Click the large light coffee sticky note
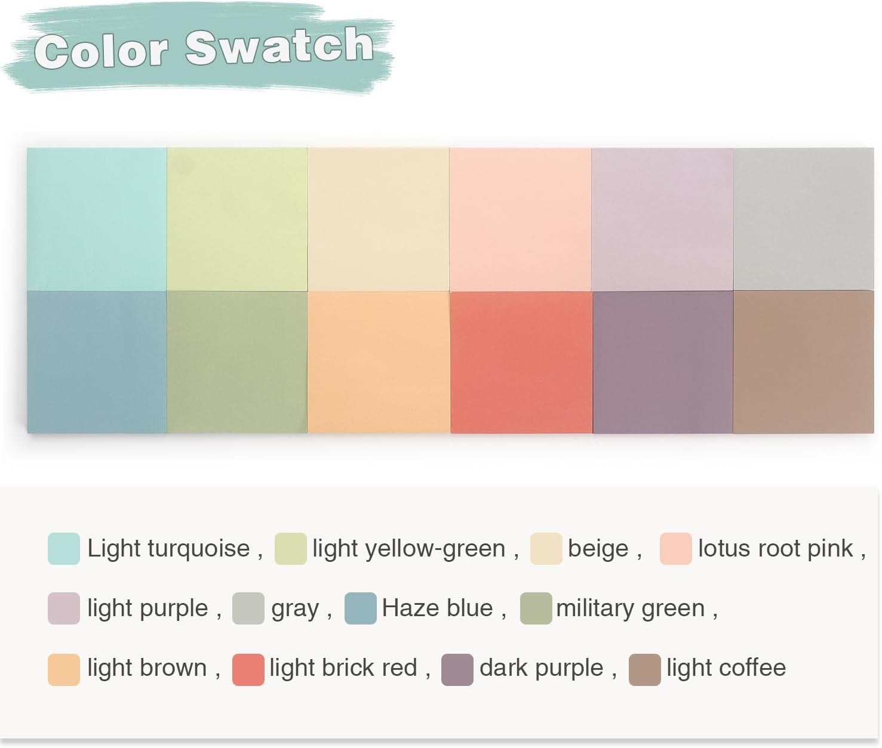This screenshot has height=748, width=882. point(803,362)
